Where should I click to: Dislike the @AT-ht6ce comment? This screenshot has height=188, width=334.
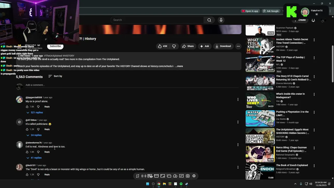tap(38, 130)
